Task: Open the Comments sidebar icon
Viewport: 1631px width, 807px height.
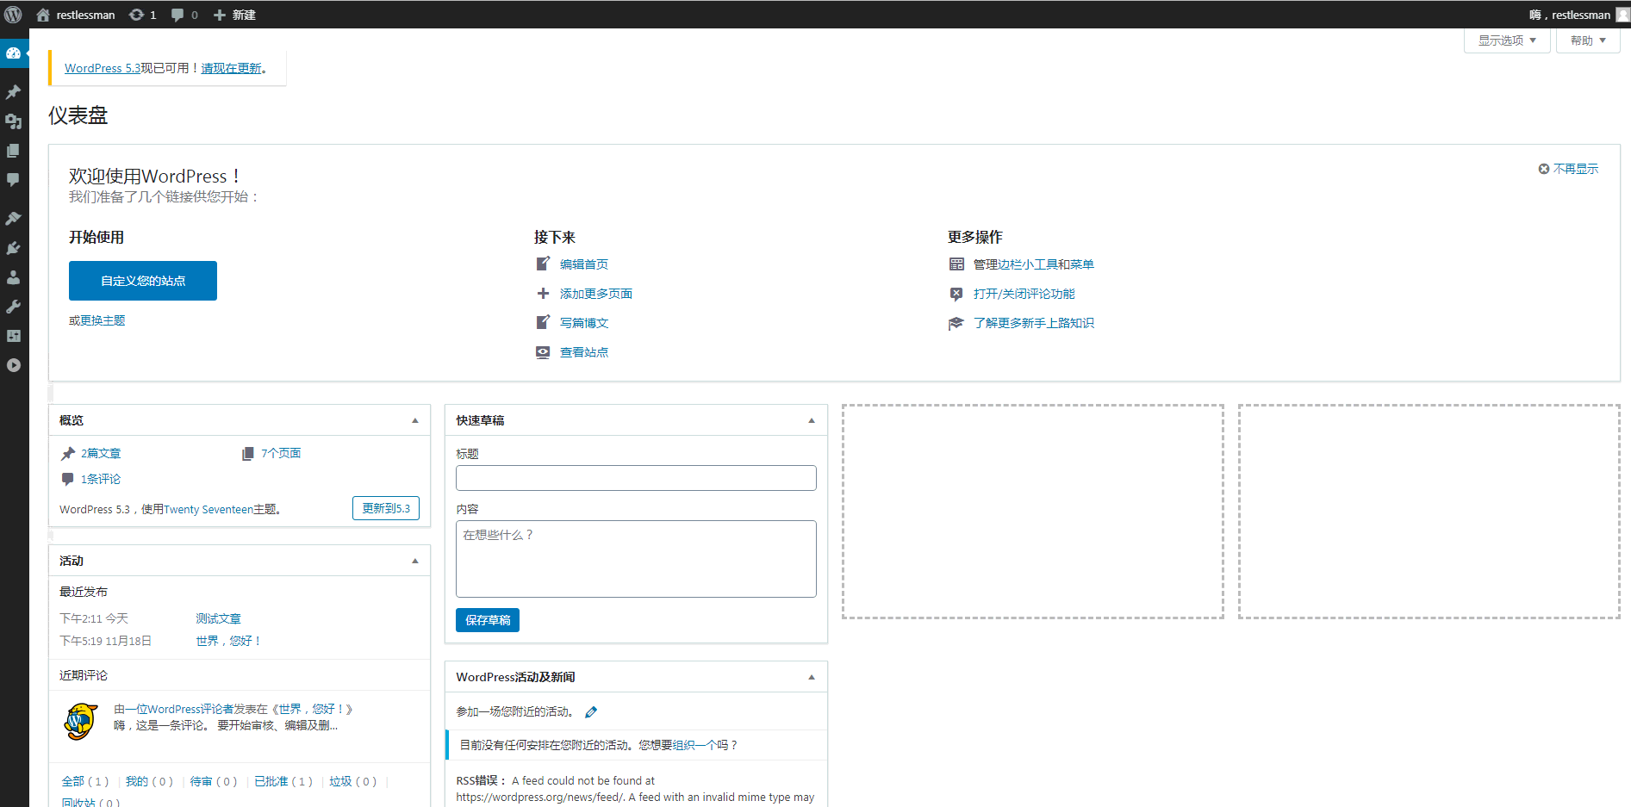Action: 14,180
